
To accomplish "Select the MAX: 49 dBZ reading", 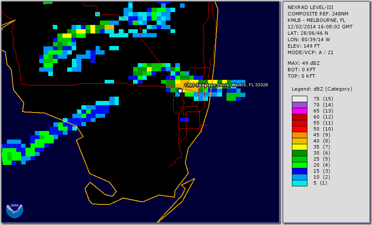I will [304, 63].
